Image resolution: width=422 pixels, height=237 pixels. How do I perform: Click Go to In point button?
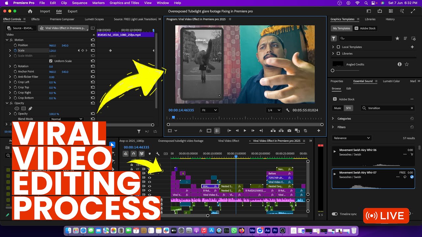pyautogui.click(x=229, y=131)
